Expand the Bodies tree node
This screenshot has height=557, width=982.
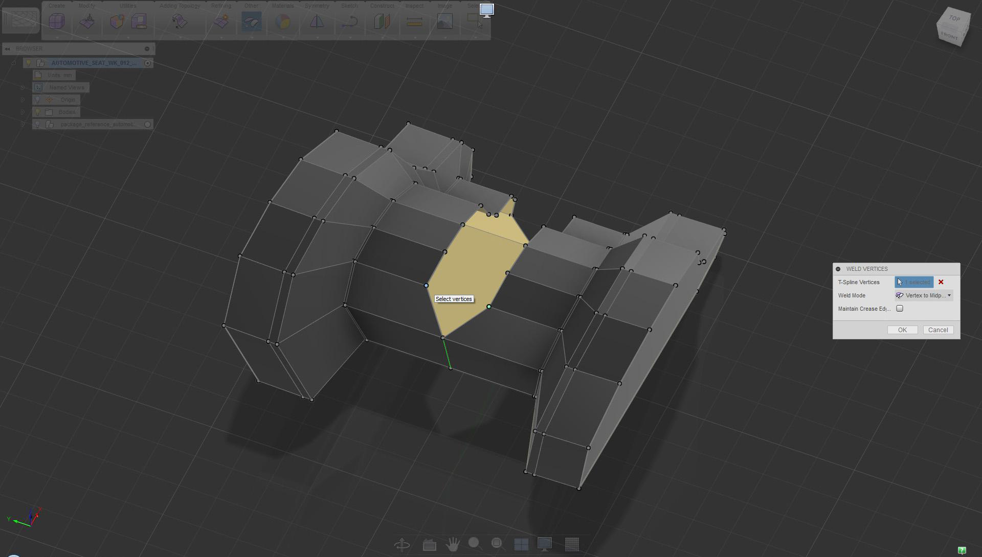[23, 112]
